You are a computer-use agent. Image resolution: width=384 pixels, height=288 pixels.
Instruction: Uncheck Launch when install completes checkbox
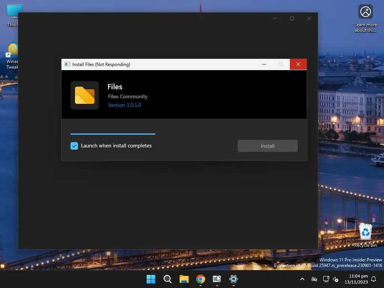(x=74, y=146)
